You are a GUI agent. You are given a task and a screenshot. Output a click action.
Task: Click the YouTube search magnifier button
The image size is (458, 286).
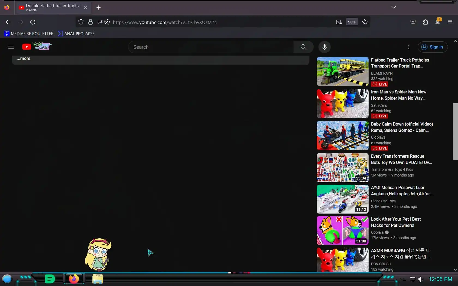click(303, 47)
